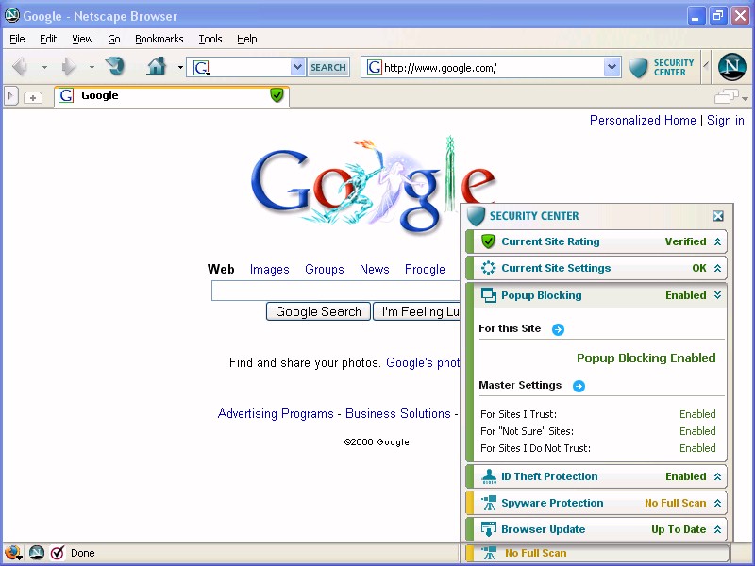The image size is (755, 566).
Task: Open the News link
Action: 374,269
